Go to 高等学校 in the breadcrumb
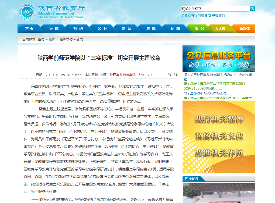275x203 pixels. 66,39
